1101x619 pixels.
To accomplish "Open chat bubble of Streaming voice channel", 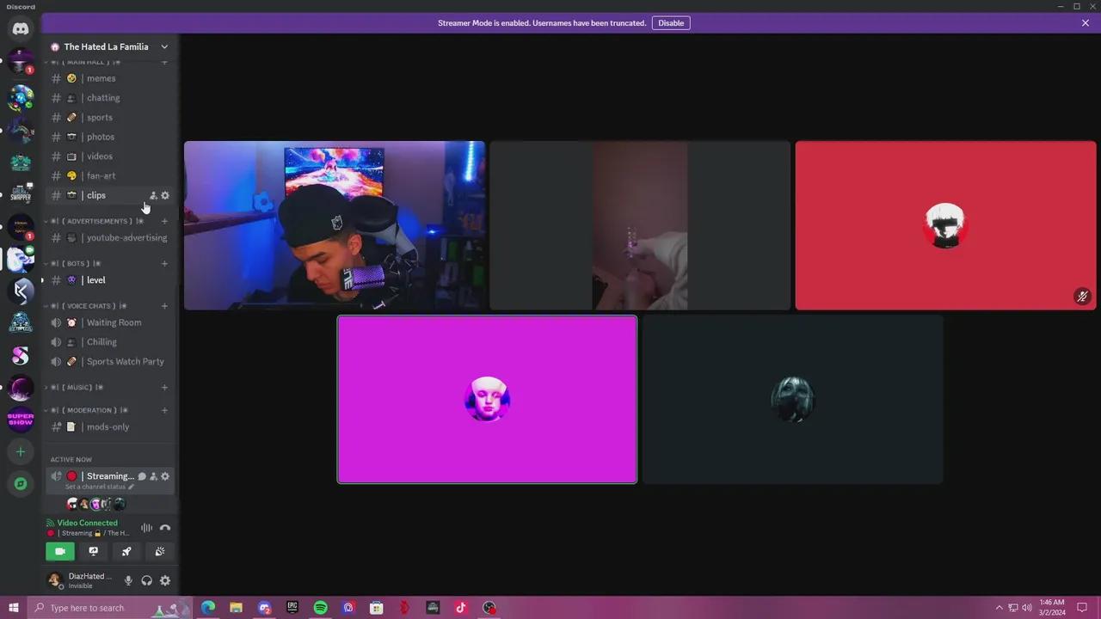I will 142,476.
